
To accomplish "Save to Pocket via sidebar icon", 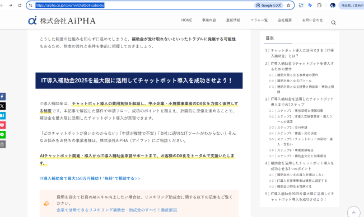I will (3, 125).
